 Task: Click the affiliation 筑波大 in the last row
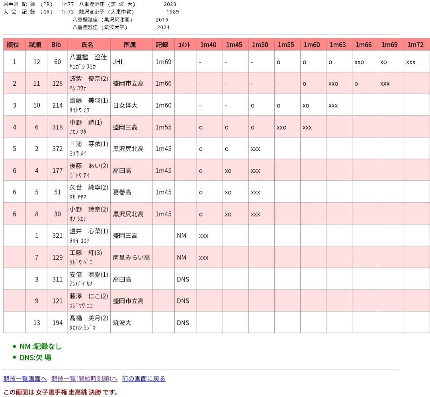point(122,323)
